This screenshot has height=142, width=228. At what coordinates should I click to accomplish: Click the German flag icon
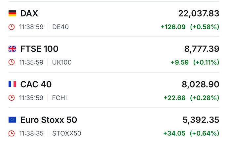pos(12,13)
